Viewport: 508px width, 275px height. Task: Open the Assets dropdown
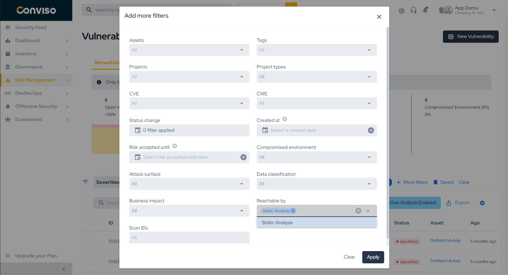[x=189, y=50]
